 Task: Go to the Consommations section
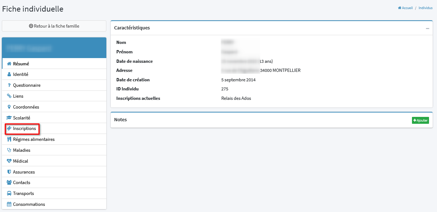(29, 204)
